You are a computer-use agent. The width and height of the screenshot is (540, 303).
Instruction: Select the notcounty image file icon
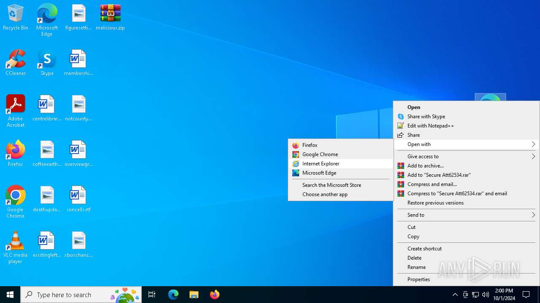[78, 109]
